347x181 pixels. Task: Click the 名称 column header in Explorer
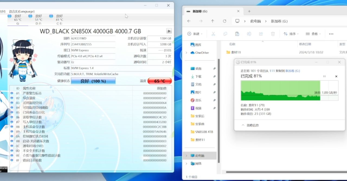click(x=232, y=44)
